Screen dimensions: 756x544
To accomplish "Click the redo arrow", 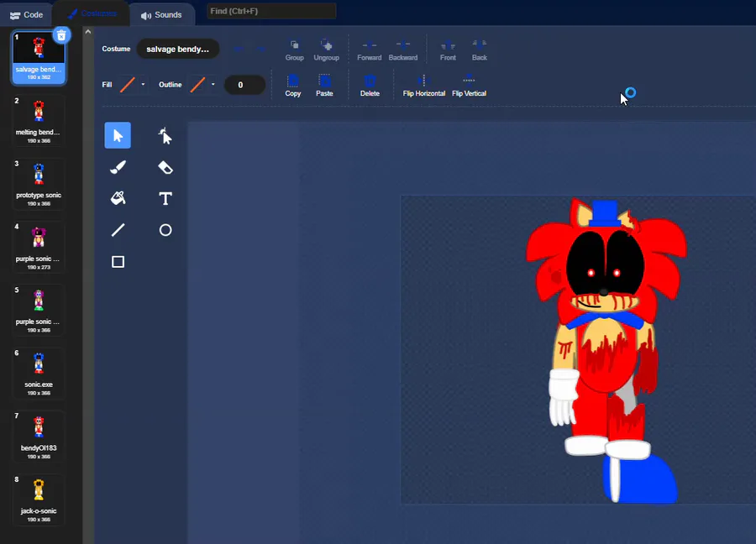I will click(x=260, y=50).
